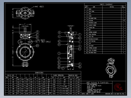
Task: Select the PACKING RETAINER part name
Action: coord(93,39)
